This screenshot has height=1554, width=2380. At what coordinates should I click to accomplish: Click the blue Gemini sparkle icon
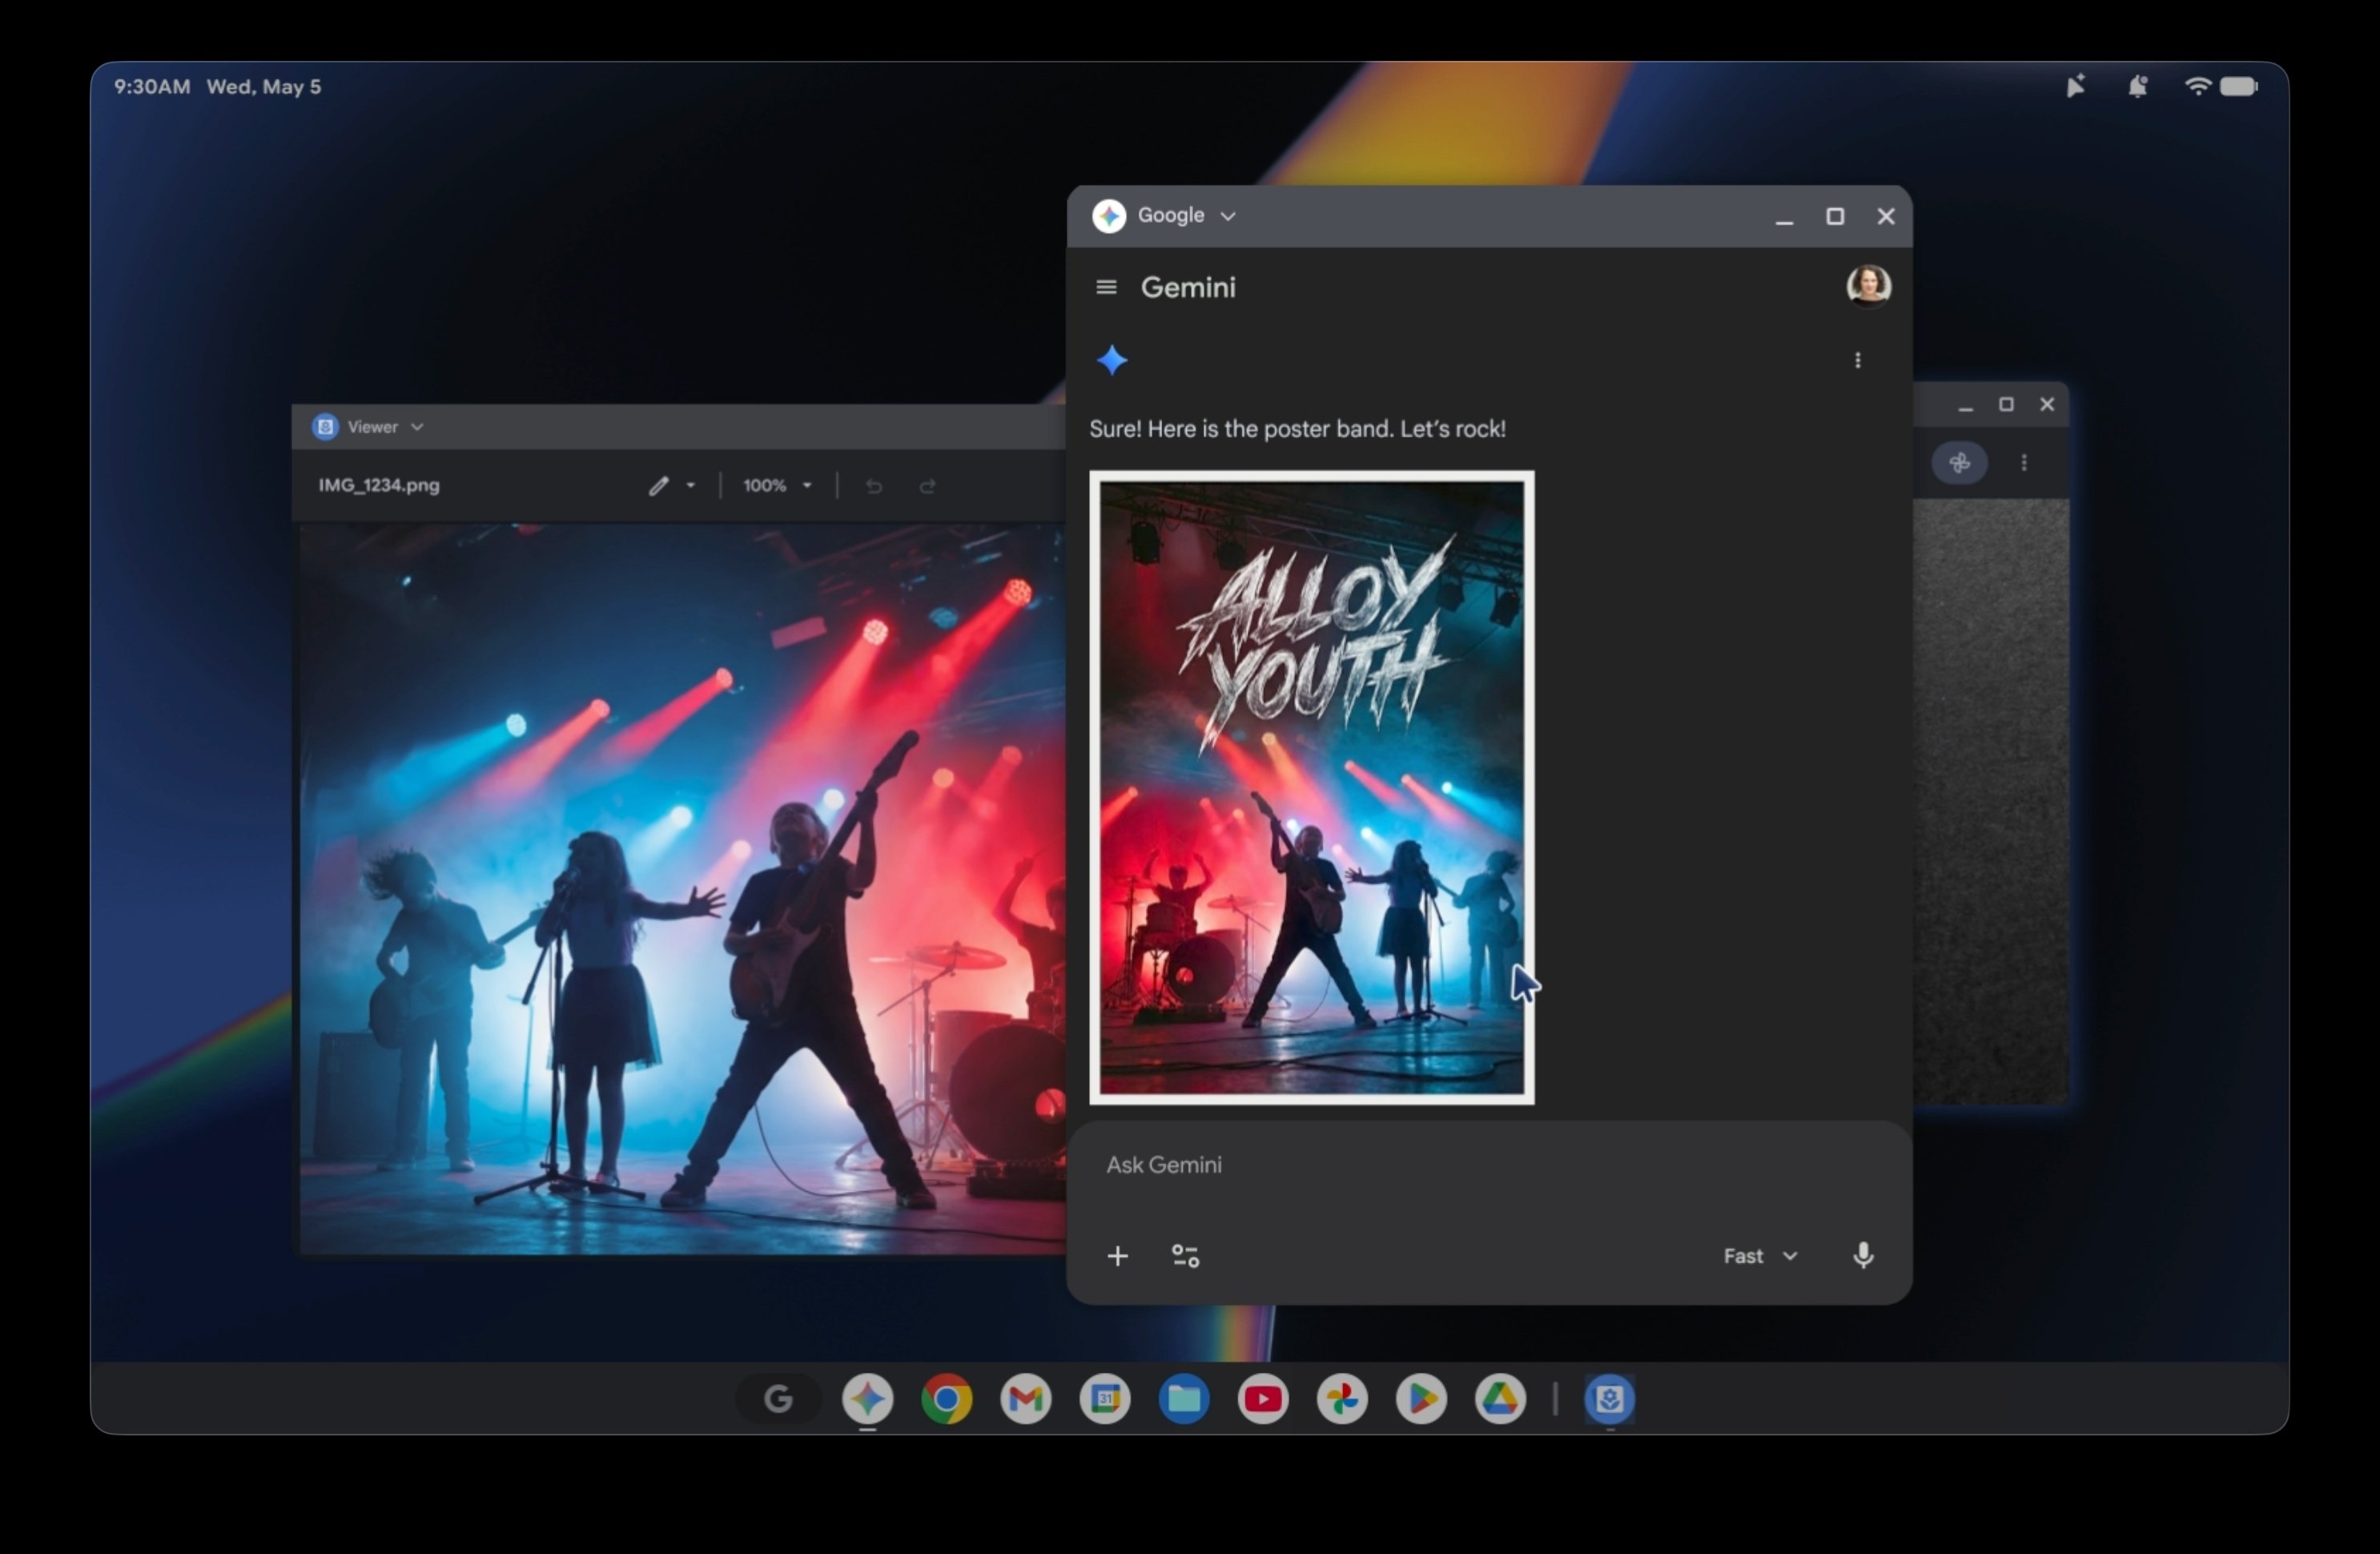pos(1112,360)
